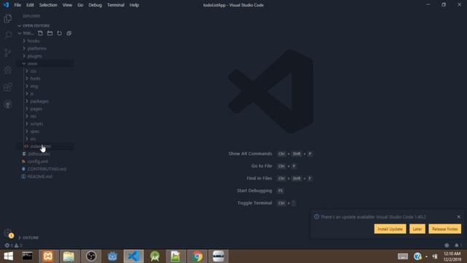Refresh the explorer file tree
This screenshot has height=263, width=467.
point(59,33)
